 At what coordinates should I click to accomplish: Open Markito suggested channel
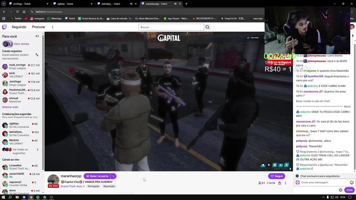pyautogui.click(x=21, y=142)
